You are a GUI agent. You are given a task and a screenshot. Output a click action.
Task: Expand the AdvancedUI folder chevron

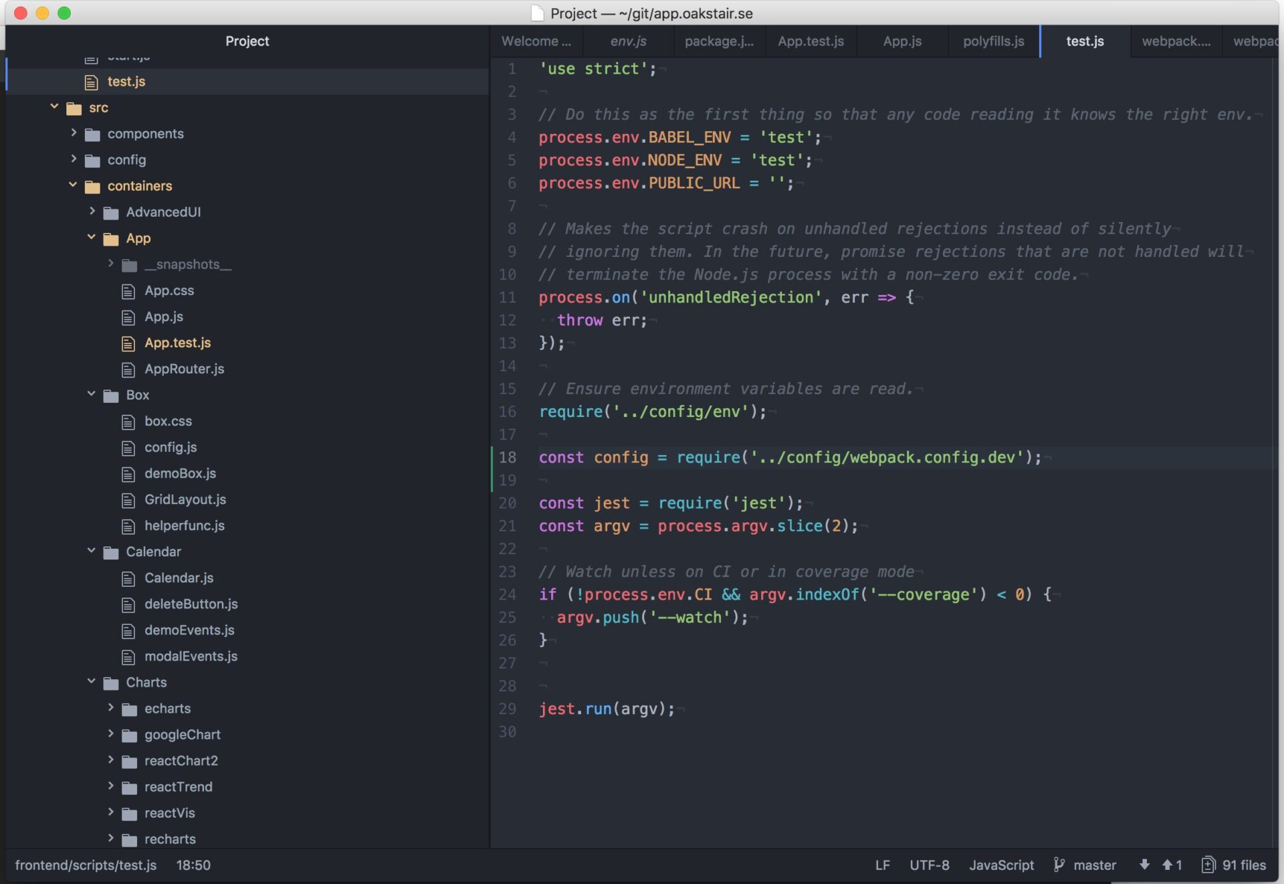(x=92, y=211)
